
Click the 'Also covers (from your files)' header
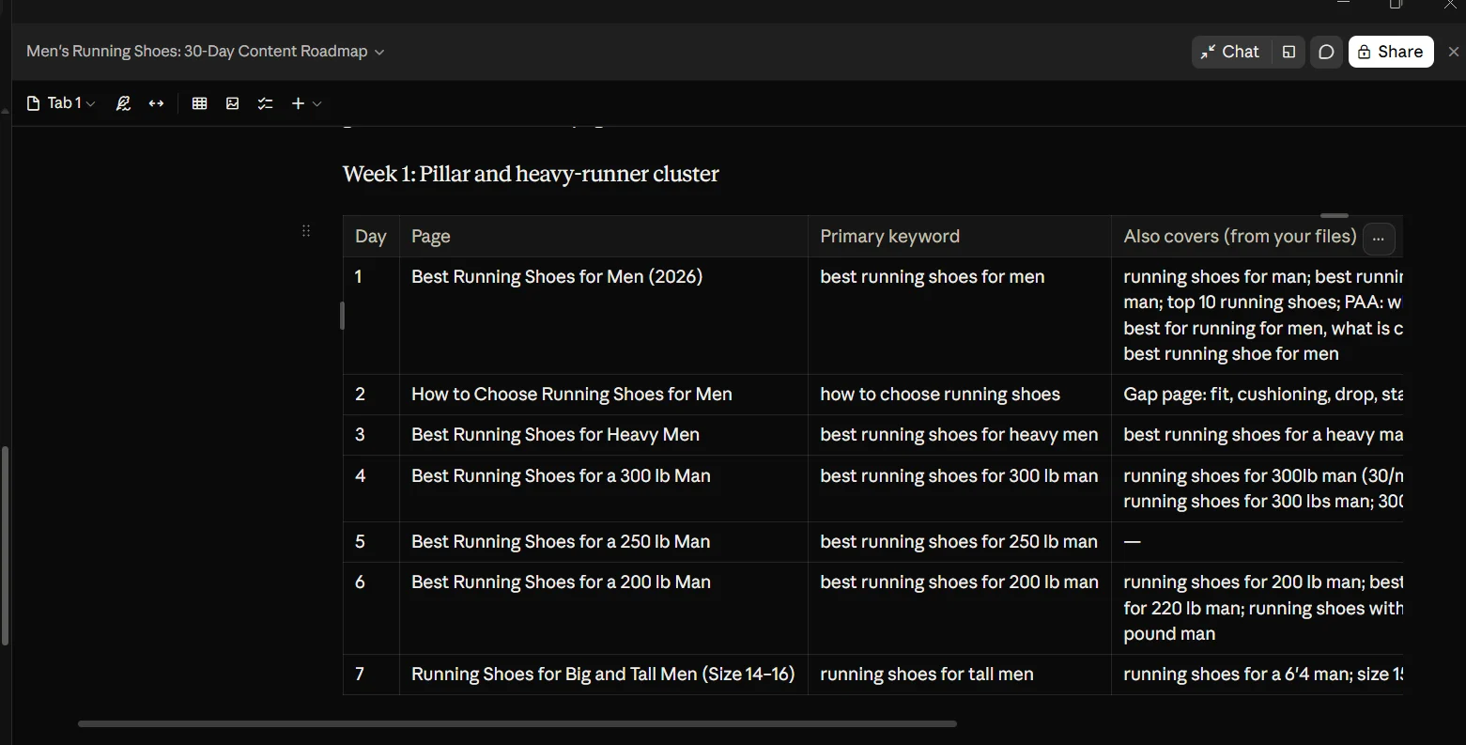1240,237
